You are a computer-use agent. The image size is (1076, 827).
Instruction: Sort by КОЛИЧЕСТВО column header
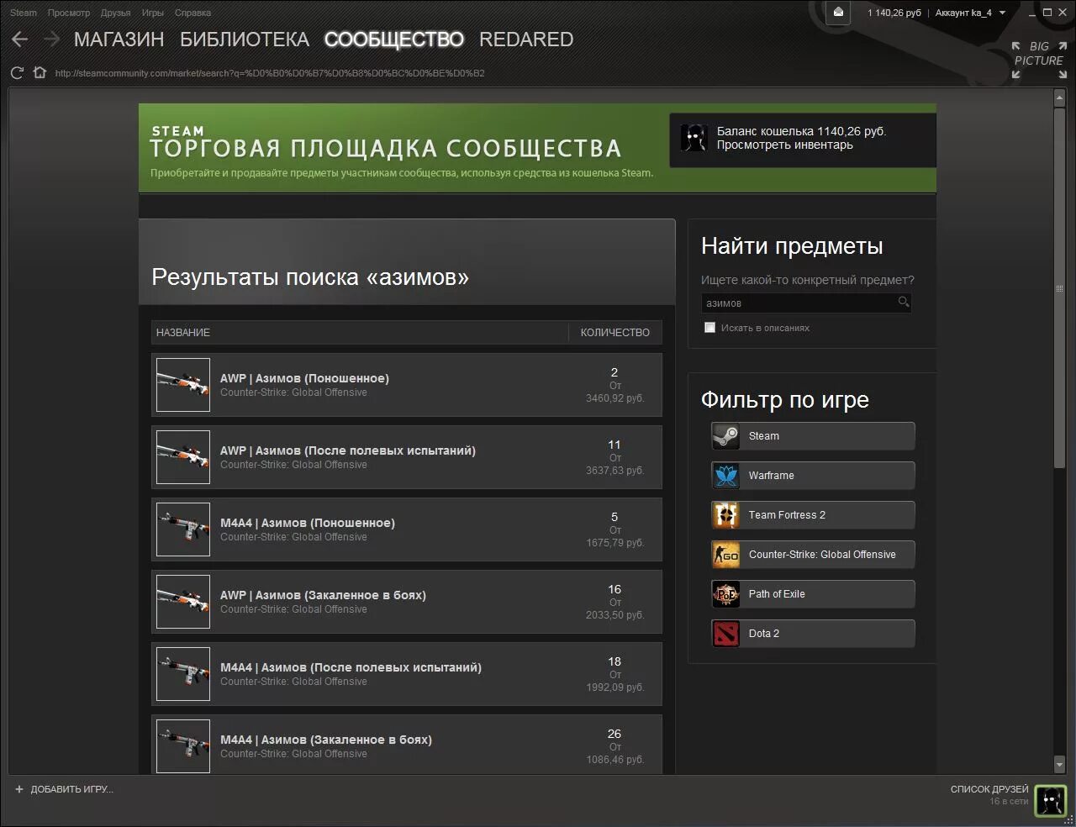tap(614, 333)
